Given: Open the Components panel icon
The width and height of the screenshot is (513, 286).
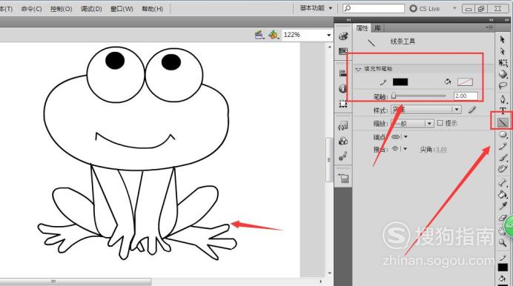Looking at the screenshot, I should click(343, 141).
